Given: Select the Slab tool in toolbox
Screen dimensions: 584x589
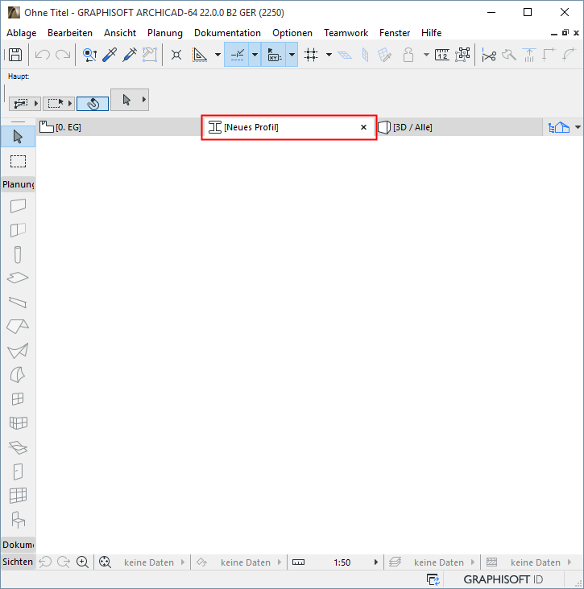Looking at the screenshot, I should 18,278.
